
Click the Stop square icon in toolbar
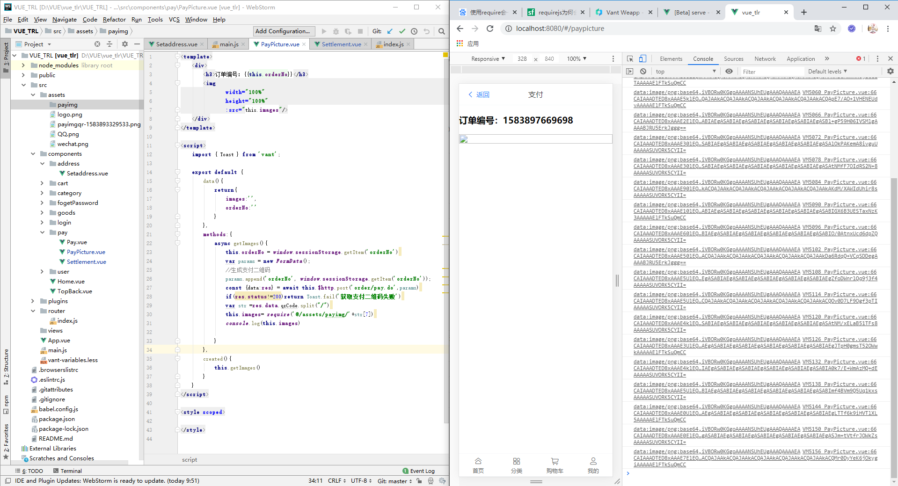click(360, 31)
